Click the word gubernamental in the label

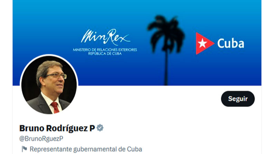[95, 149]
